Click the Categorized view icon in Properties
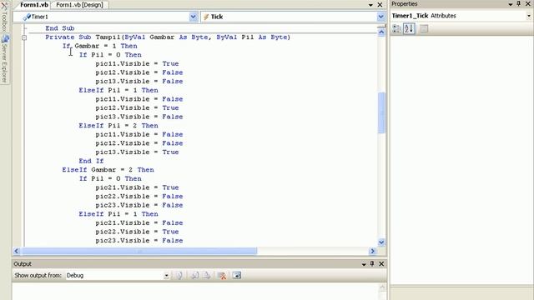The height and width of the screenshot is (300, 534). tap(396, 29)
